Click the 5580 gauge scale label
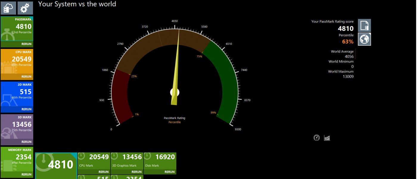The height and width of the screenshot is (179, 417). [204, 27]
